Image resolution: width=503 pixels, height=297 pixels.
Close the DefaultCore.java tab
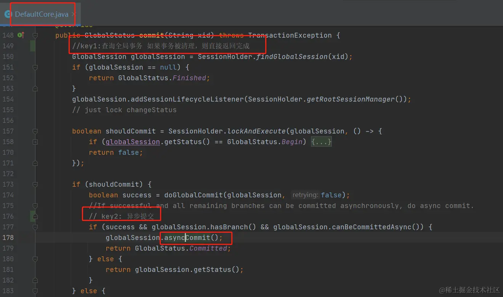(x=74, y=14)
